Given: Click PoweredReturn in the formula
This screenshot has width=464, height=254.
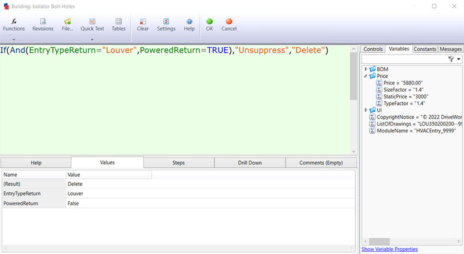Looking at the screenshot, I should click(170, 50).
